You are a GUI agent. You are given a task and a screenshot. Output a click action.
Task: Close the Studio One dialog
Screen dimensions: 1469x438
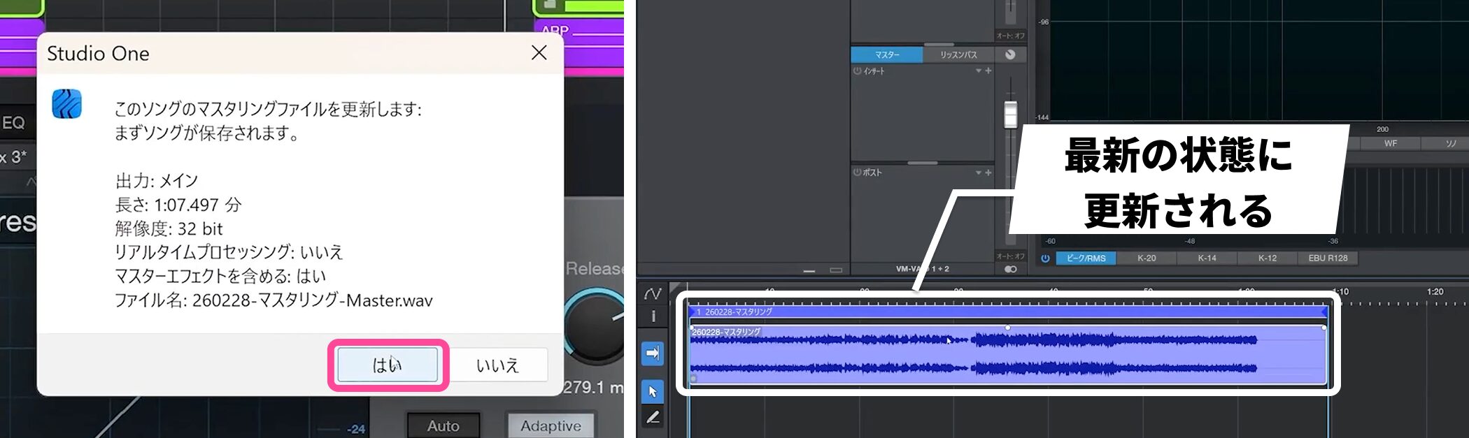tap(539, 53)
